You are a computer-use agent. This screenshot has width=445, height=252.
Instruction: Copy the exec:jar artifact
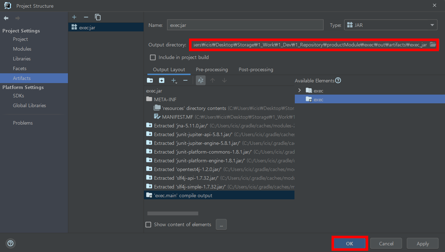[x=98, y=17]
